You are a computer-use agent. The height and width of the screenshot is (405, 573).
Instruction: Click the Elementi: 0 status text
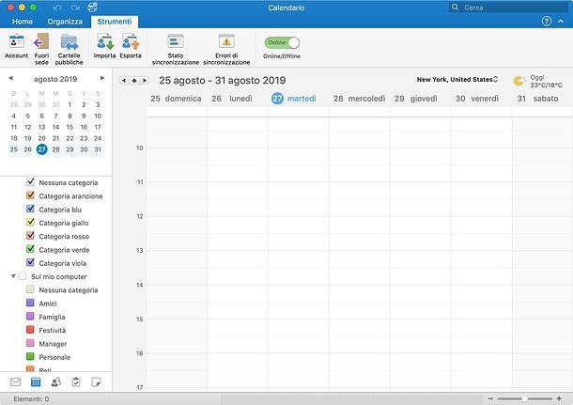tap(31, 398)
